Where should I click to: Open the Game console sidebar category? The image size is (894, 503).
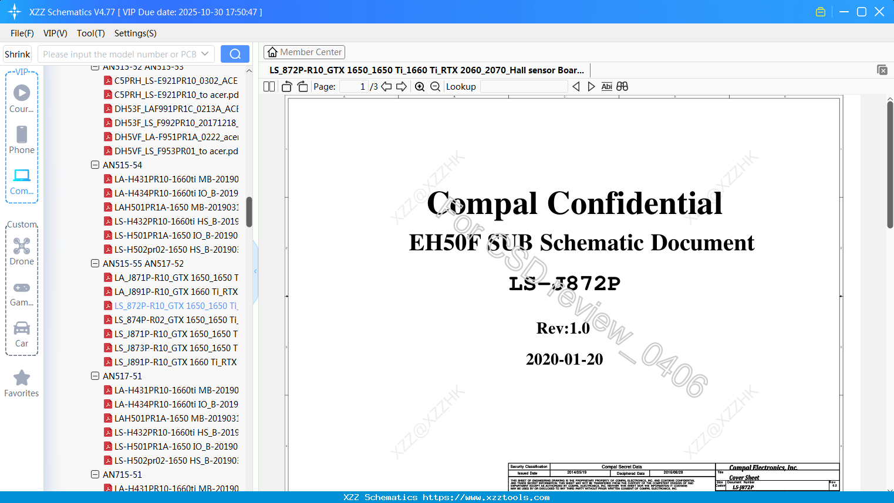point(22,293)
